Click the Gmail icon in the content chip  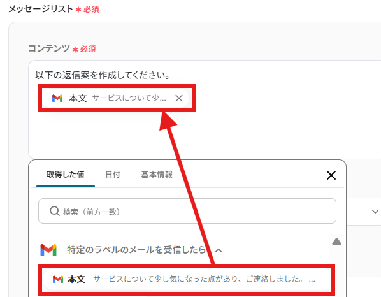click(x=57, y=98)
